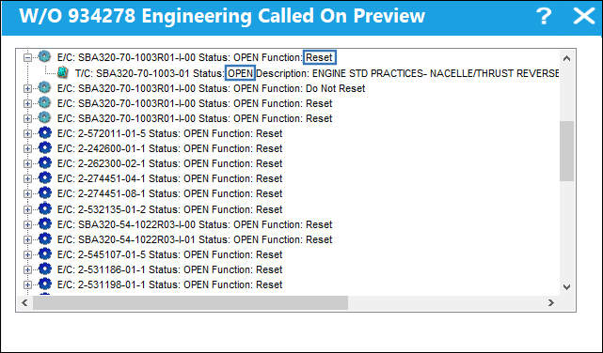603x353 pixels.
Task: Select row text 'E/C: 2-531198-01-1 Status: OPEN'
Action: pos(133,284)
